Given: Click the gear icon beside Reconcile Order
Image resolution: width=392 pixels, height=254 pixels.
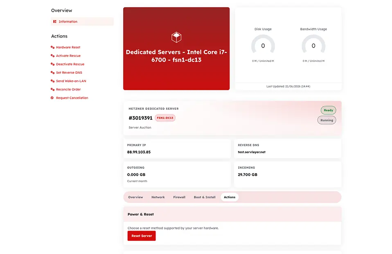Looking at the screenshot, I should [x=52, y=89].
